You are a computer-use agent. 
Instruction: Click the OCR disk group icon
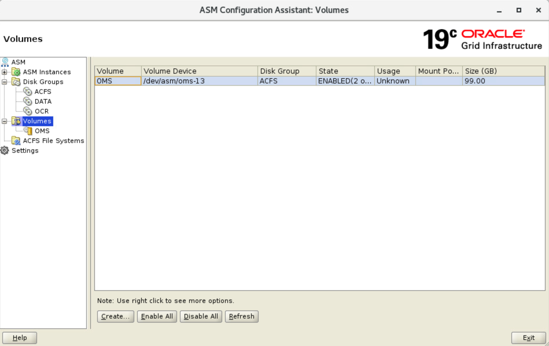click(28, 111)
